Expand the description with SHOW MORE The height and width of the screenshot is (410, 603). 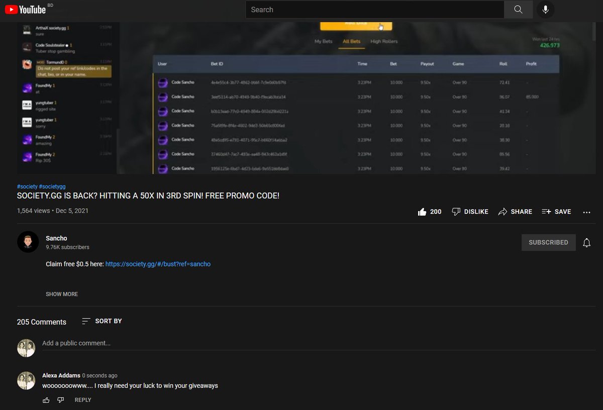point(62,294)
